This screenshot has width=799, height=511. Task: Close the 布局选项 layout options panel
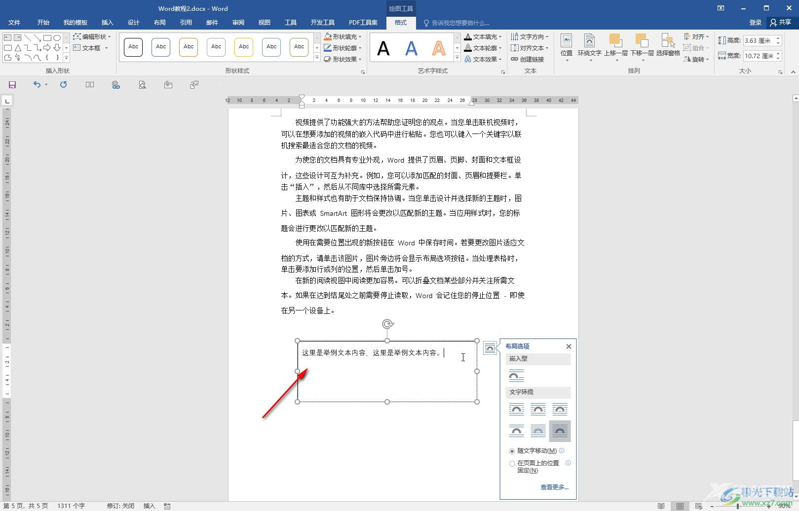pos(569,346)
